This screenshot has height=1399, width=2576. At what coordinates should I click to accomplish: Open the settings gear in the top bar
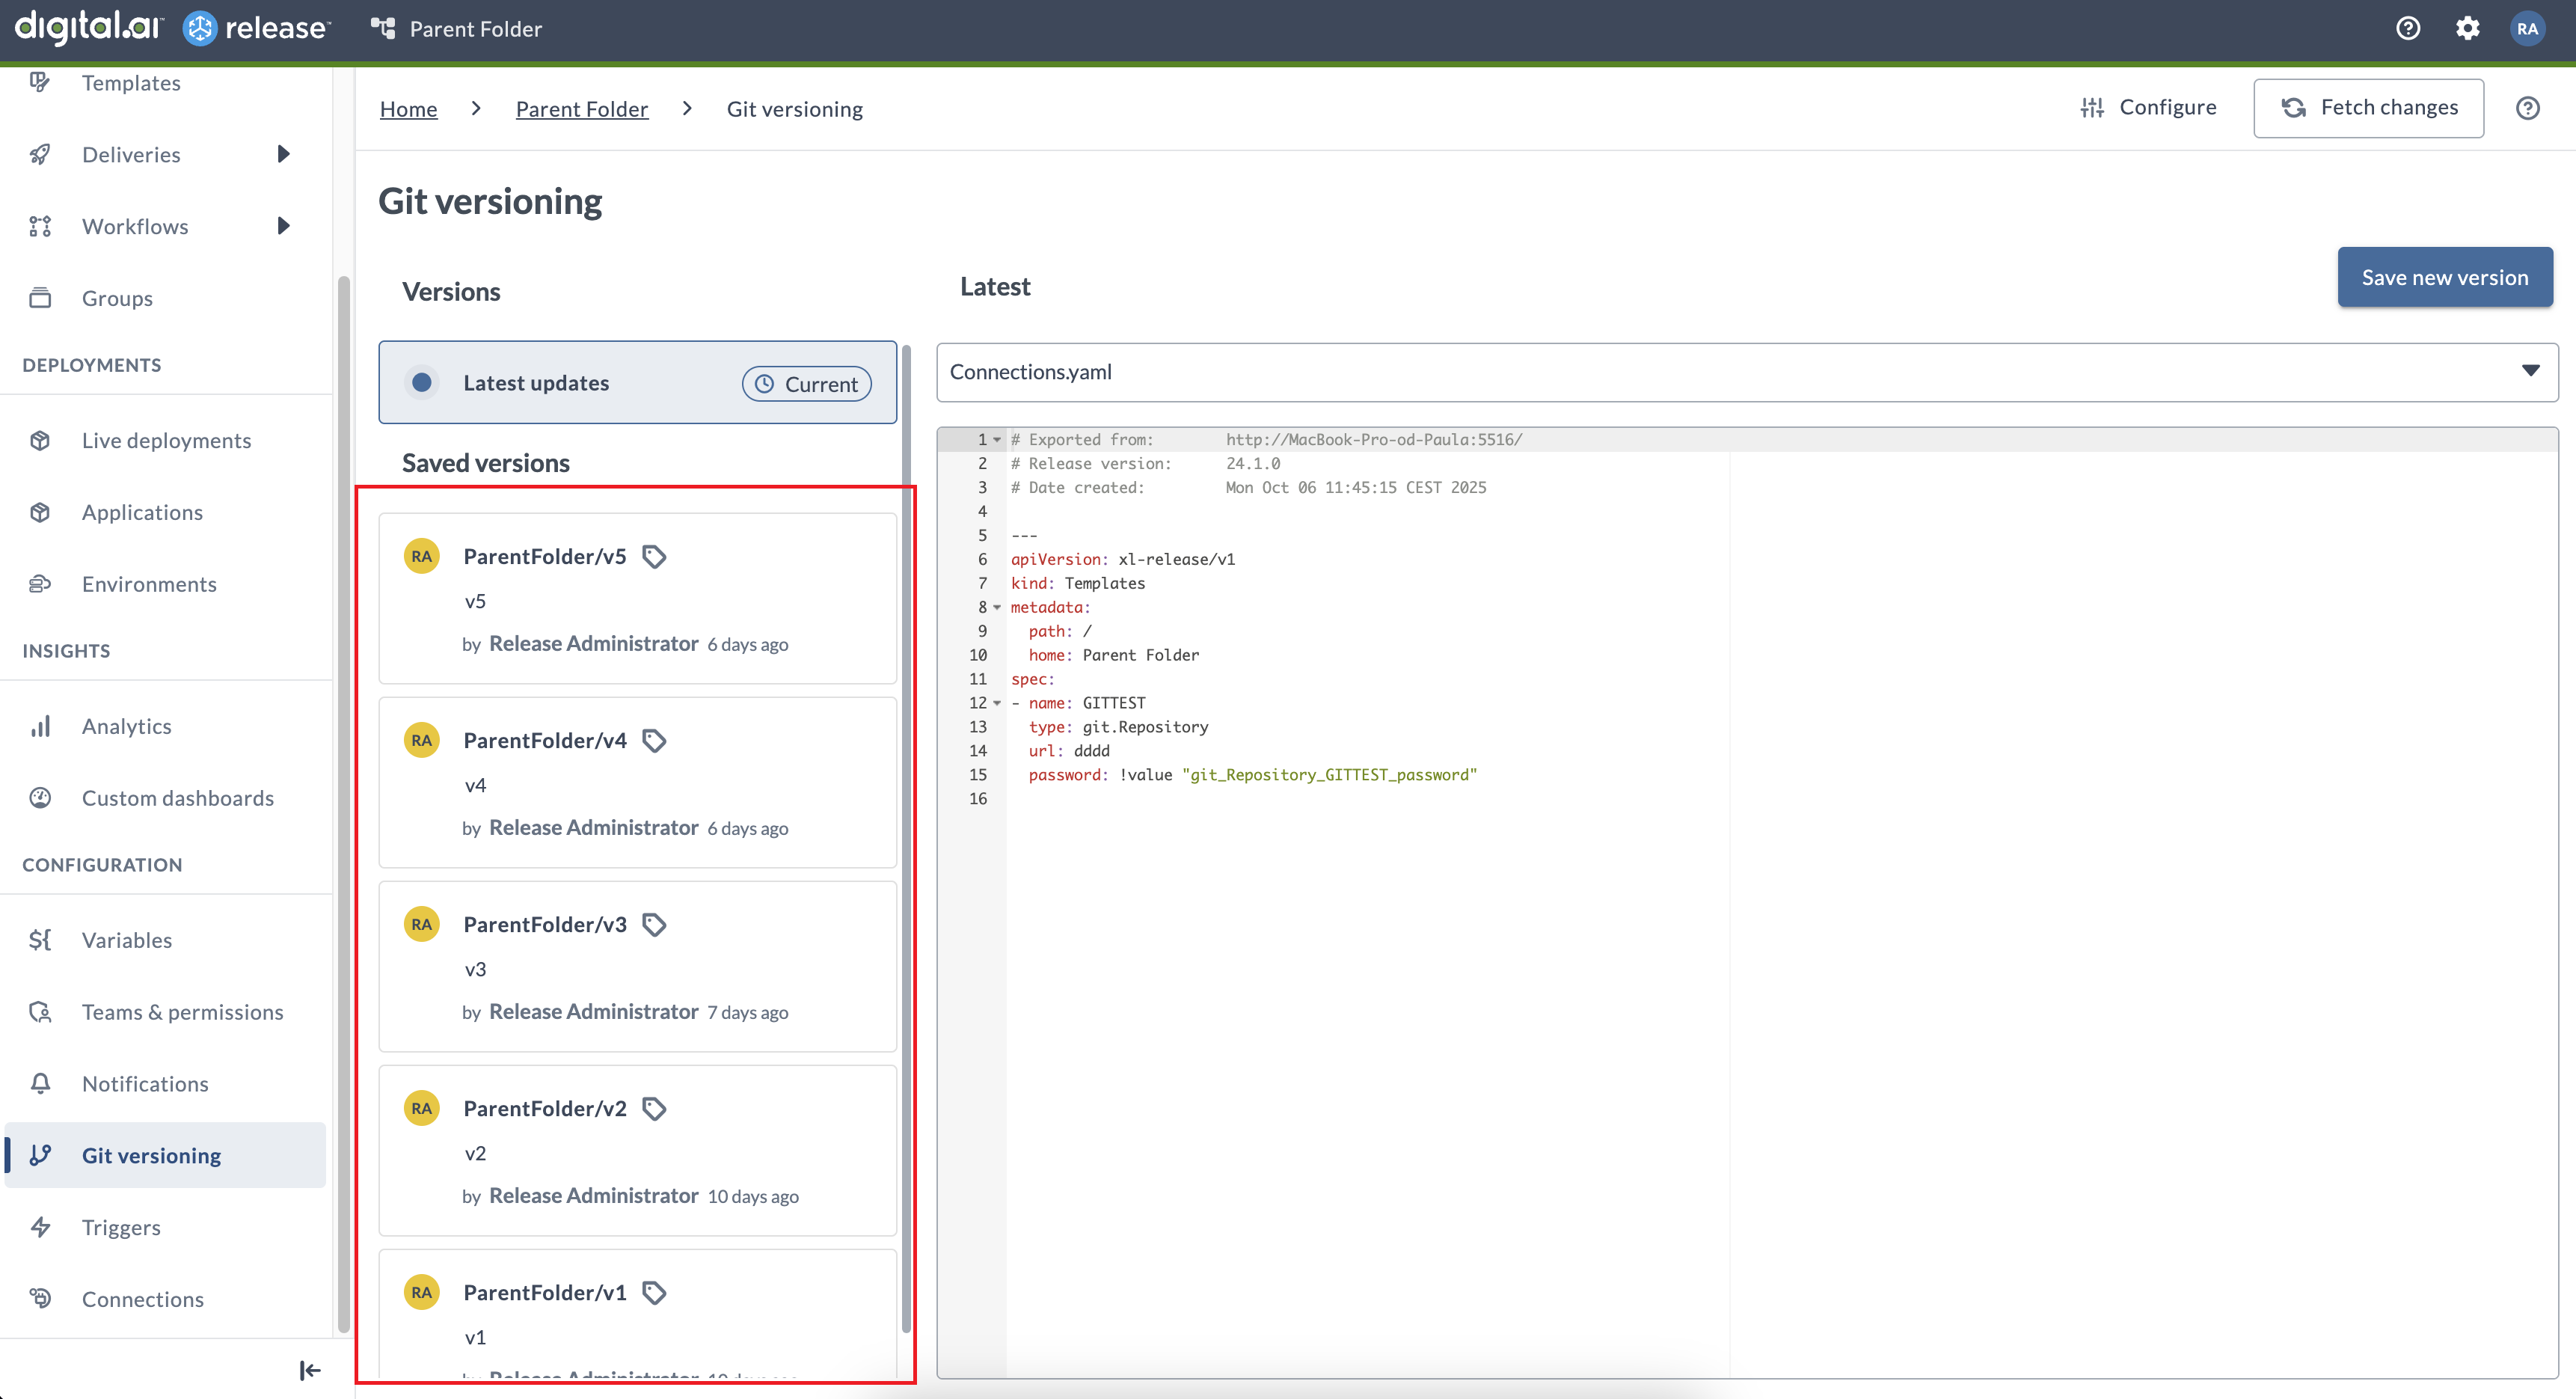(x=2467, y=28)
